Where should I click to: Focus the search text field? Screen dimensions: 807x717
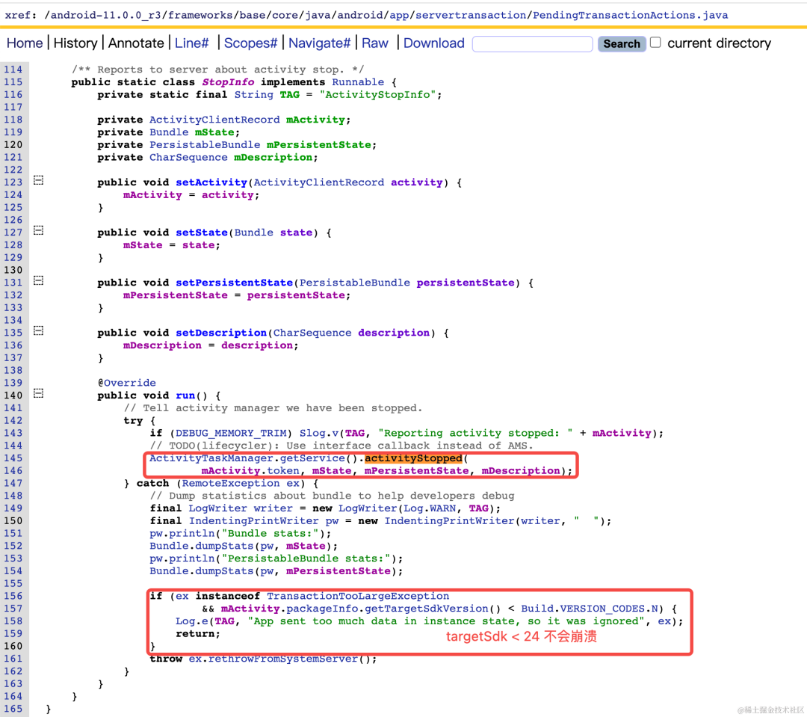pos(533,44)
